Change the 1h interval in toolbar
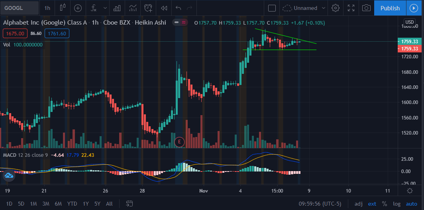Image resolution: width=424 pixels, height=210 pixels. (x=47, y=8)
